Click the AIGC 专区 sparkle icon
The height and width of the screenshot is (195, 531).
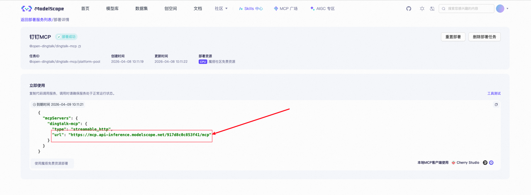click(312, 8)
